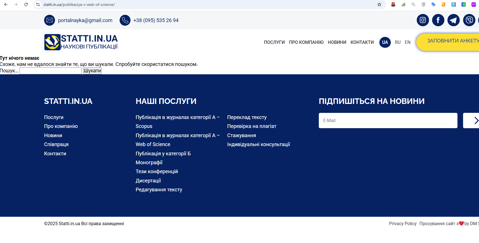479x243 pixels.
Task: Click the blue tag extension icon
Action: click(434, 4)
